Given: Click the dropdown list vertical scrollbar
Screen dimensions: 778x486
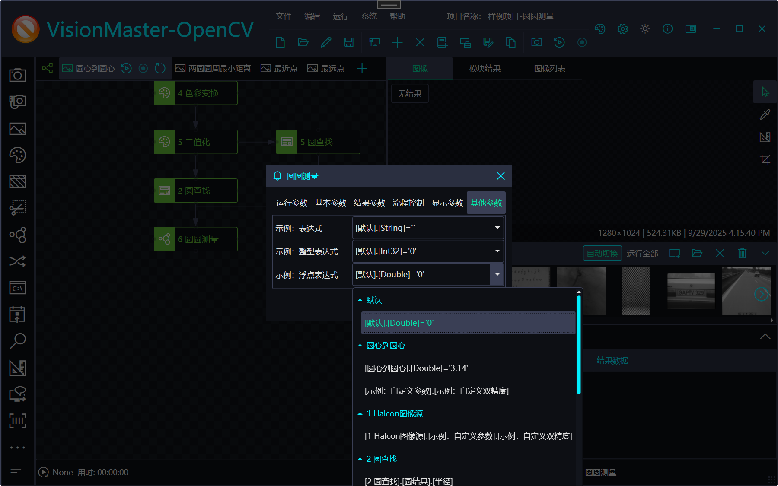Looking at the screenshot, I should coord(579,344).
